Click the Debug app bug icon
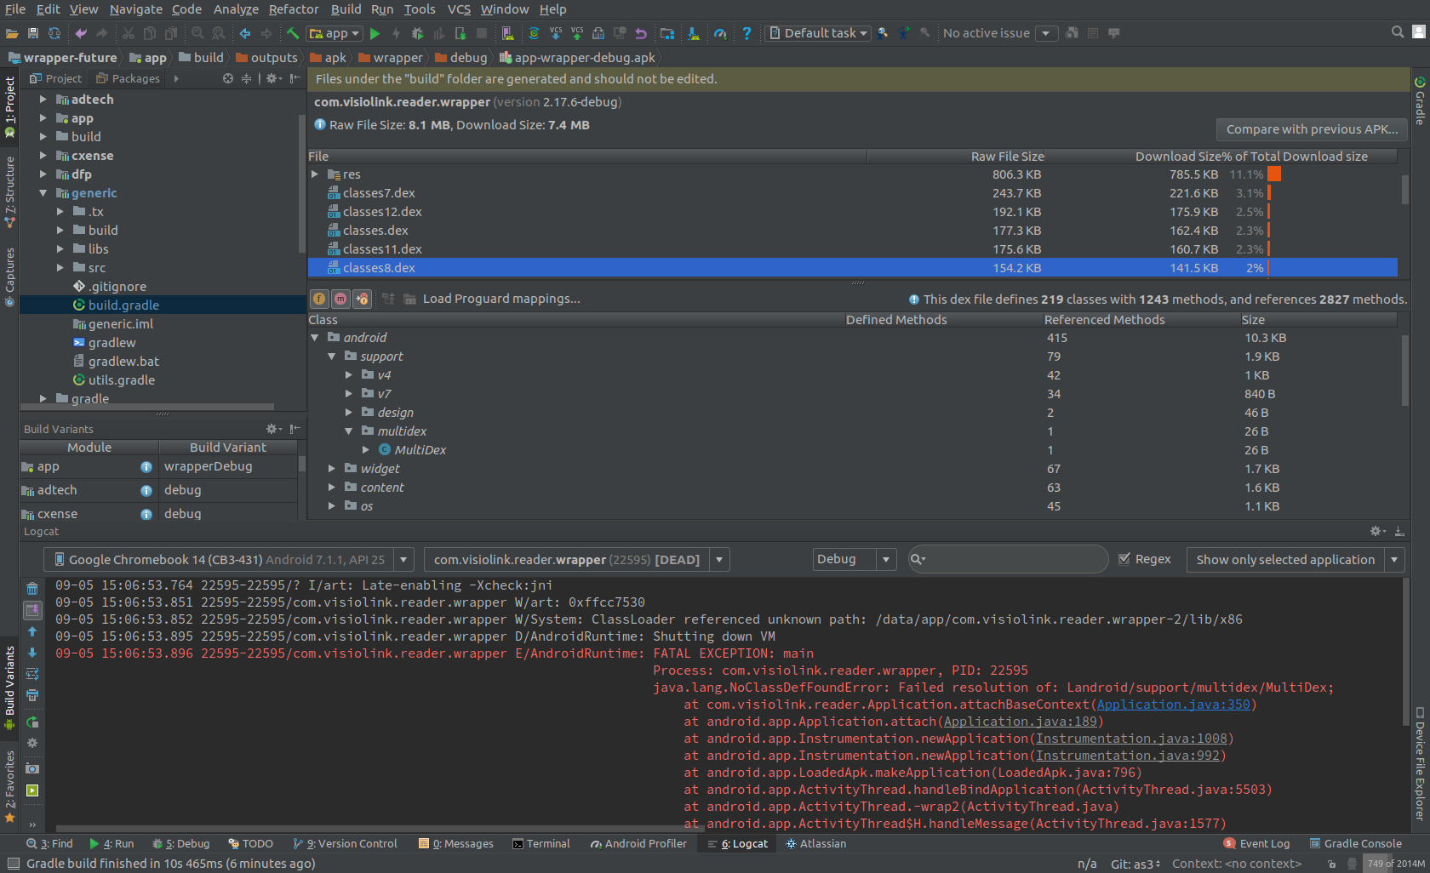The height and width of the screenshot is (873, 1430). click(x=417, y=33)
